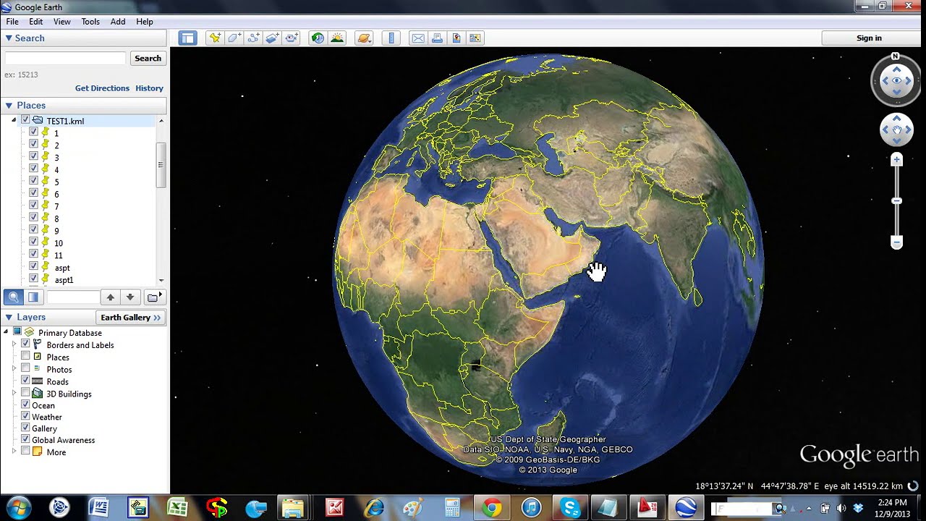Open the File menu

click(x=12, y=22)
